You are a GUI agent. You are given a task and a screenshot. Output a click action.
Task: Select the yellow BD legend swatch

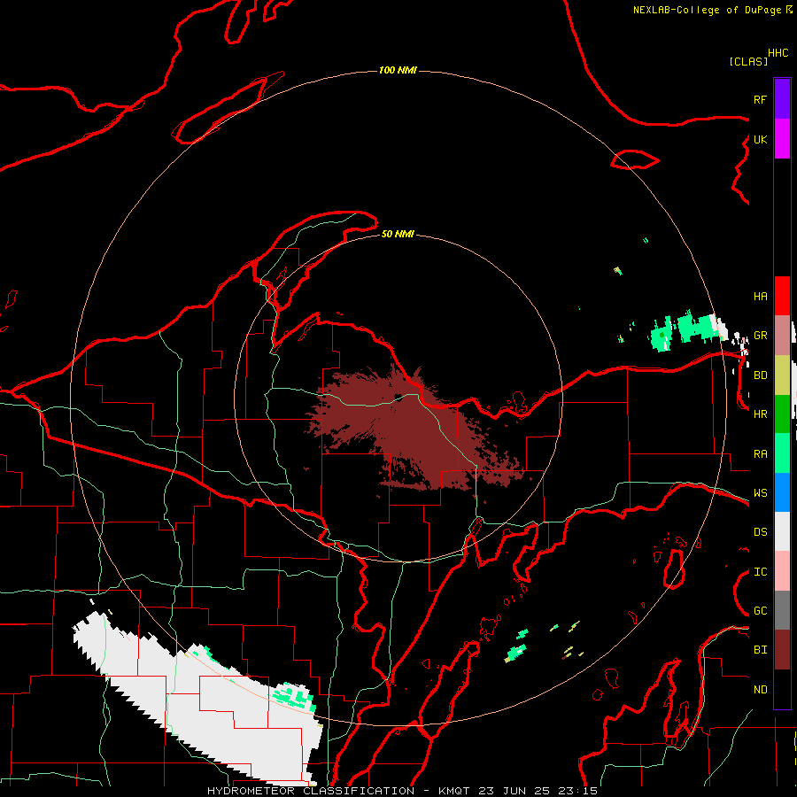(782, 375)
